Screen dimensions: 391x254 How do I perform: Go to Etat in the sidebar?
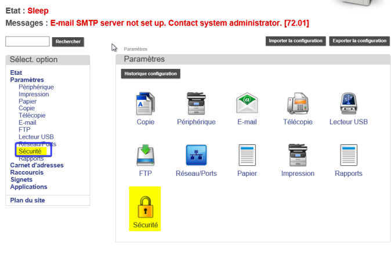(x=16, y=72)
